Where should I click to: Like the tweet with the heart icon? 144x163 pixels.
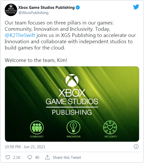(8, 157)
